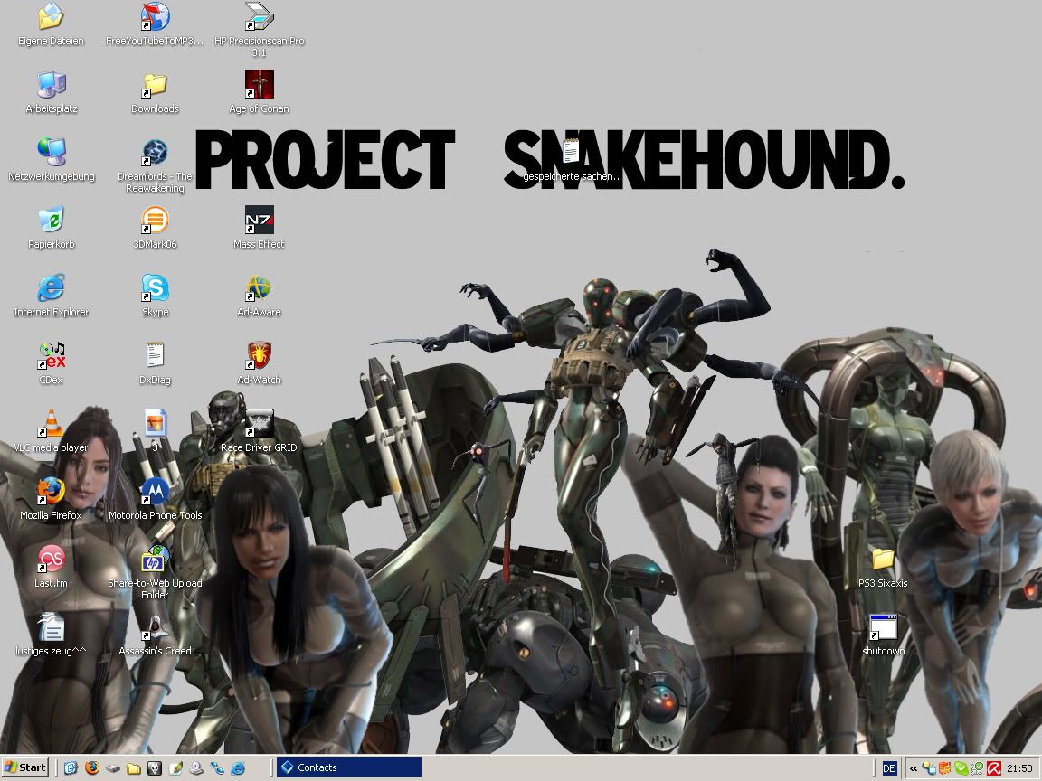1042x781 pixels.
Task: Expand hidden tray icons with chevron
Action: coord(914,769)
